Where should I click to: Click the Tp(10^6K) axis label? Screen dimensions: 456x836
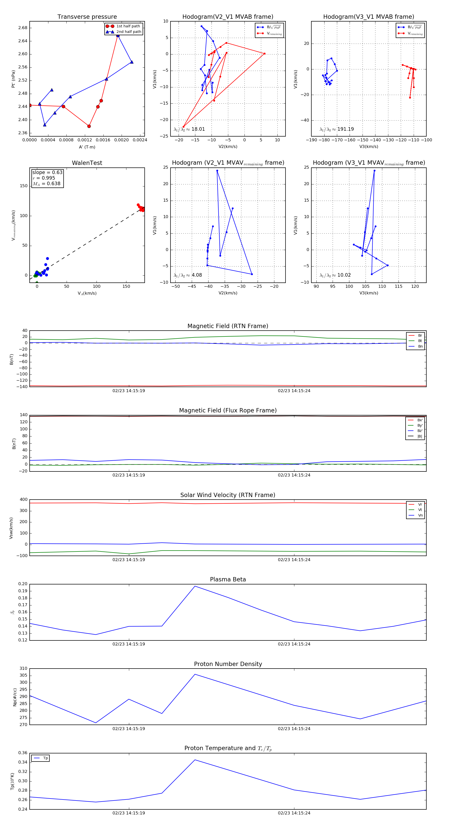pyautogui.click(x=12, y=782)
